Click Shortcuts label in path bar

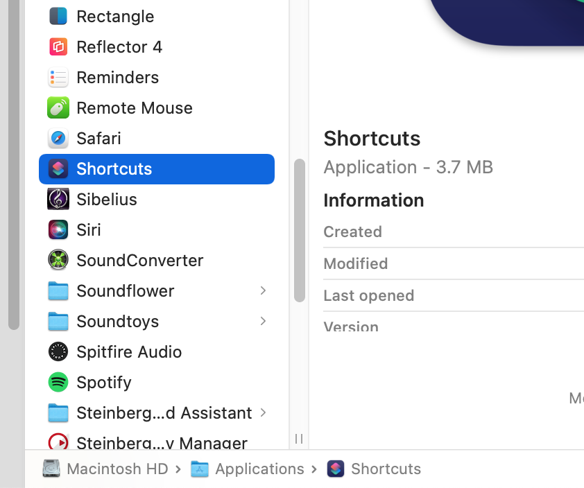click(386, 469)
